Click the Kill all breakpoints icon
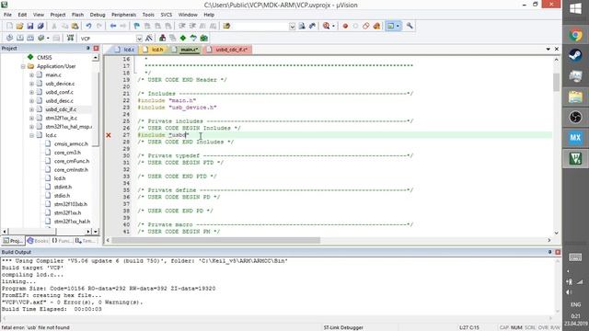The height and width of the screenshot is (331, 589). point(376,26)
